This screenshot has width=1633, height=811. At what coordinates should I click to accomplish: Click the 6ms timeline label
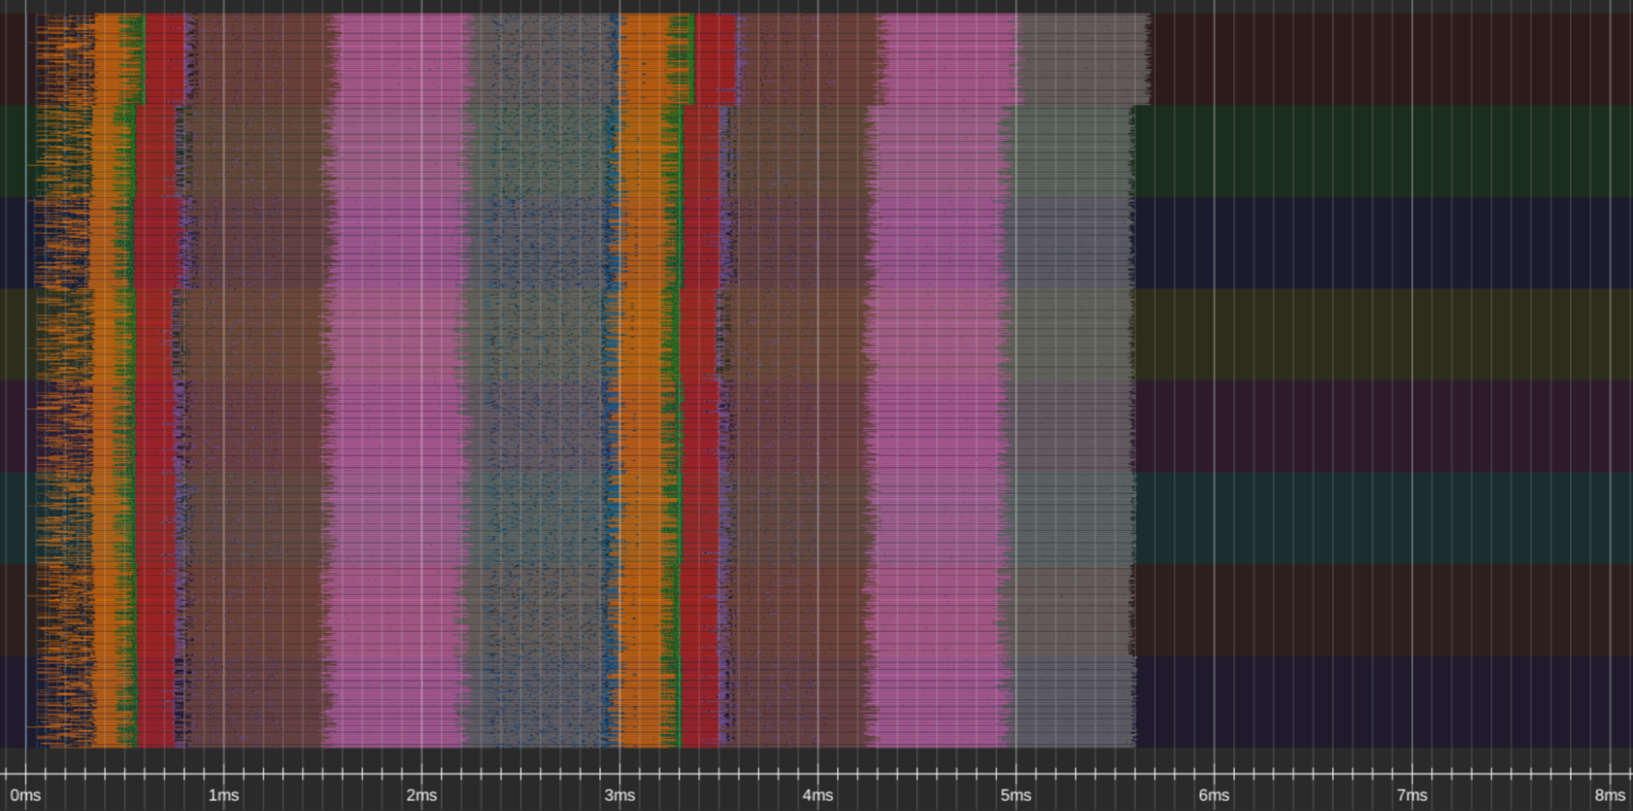coord(1216,795)
